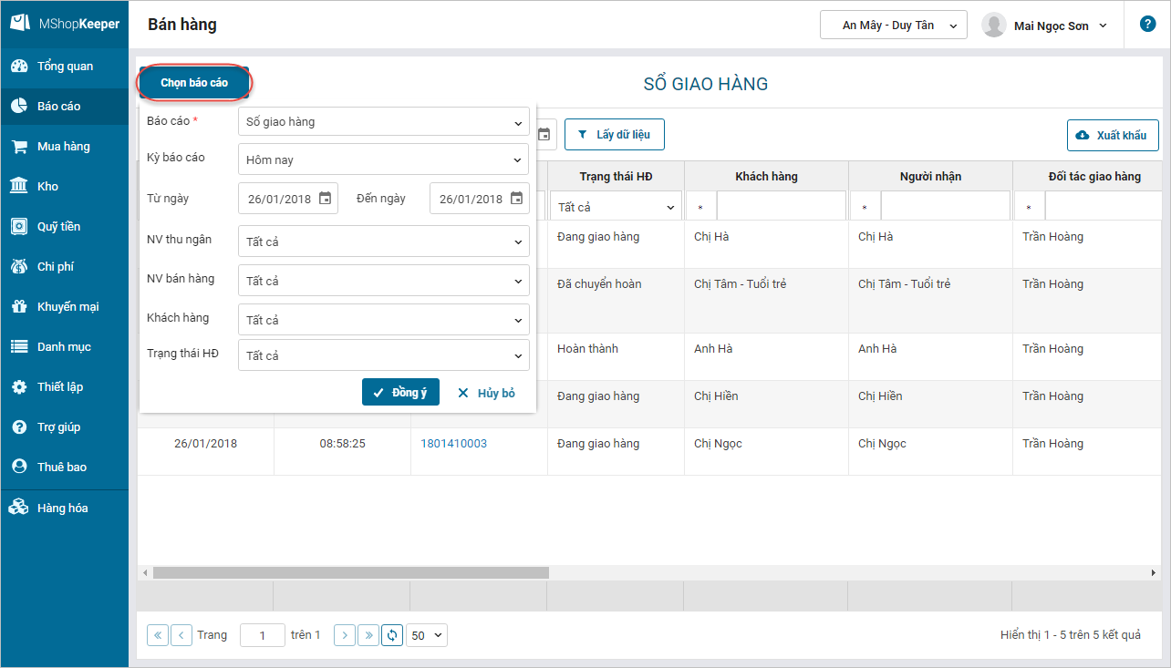Expand the Kỳ báo cáo dropdown
This screenshot has height=668, width=1171.
point(383,159)
